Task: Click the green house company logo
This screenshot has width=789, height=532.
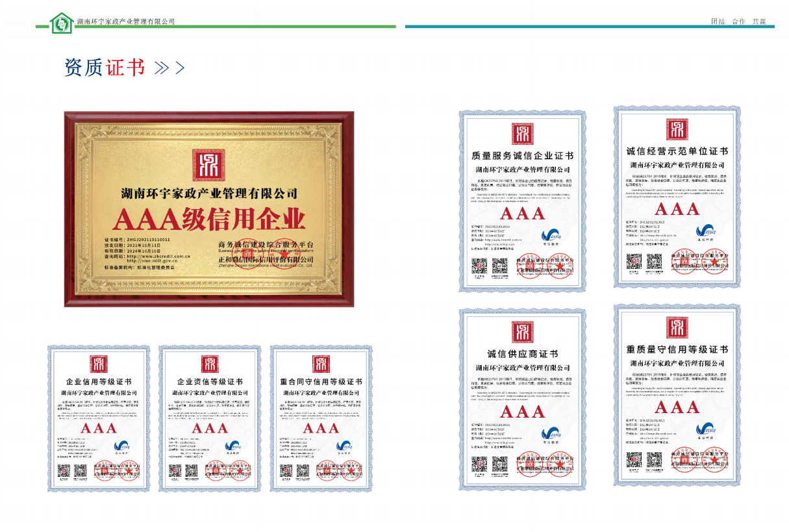Action: coord(61,23)
